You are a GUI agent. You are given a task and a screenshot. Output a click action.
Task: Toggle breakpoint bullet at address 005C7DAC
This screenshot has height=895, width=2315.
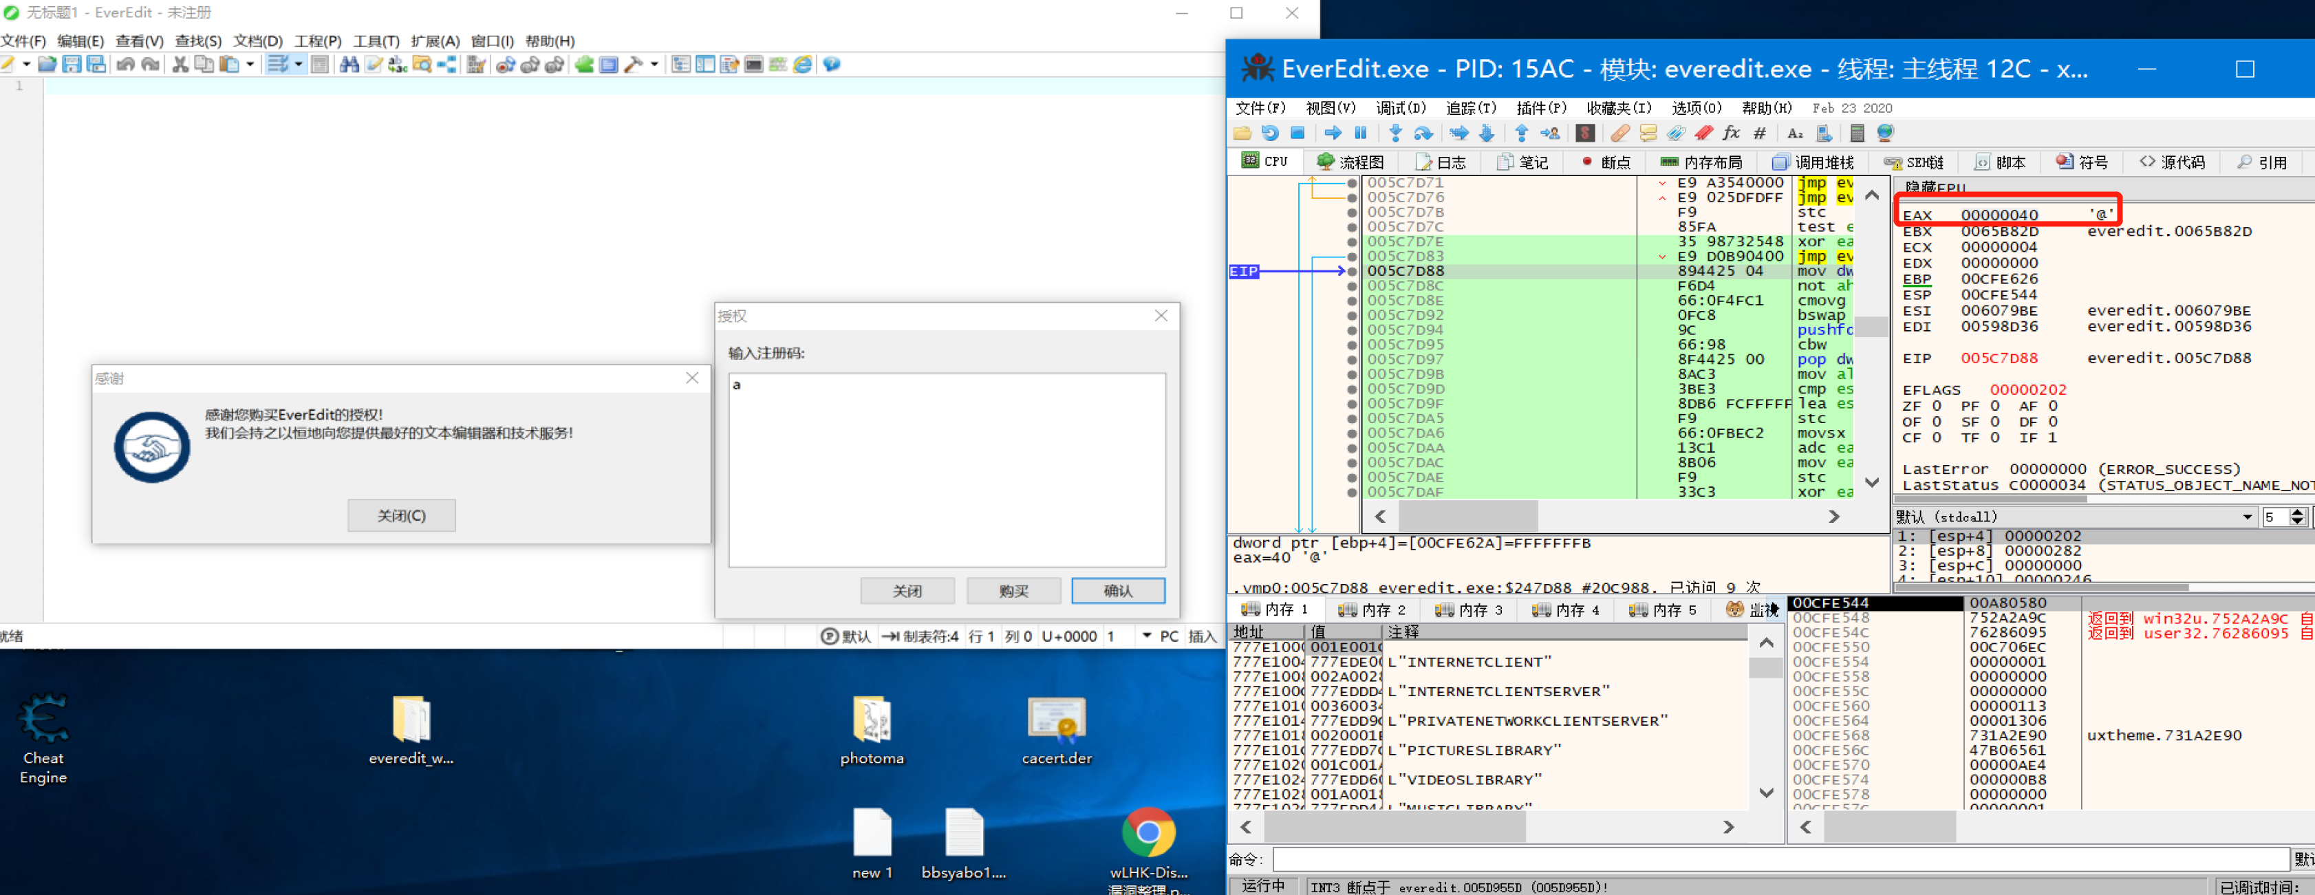[1352, 463]
